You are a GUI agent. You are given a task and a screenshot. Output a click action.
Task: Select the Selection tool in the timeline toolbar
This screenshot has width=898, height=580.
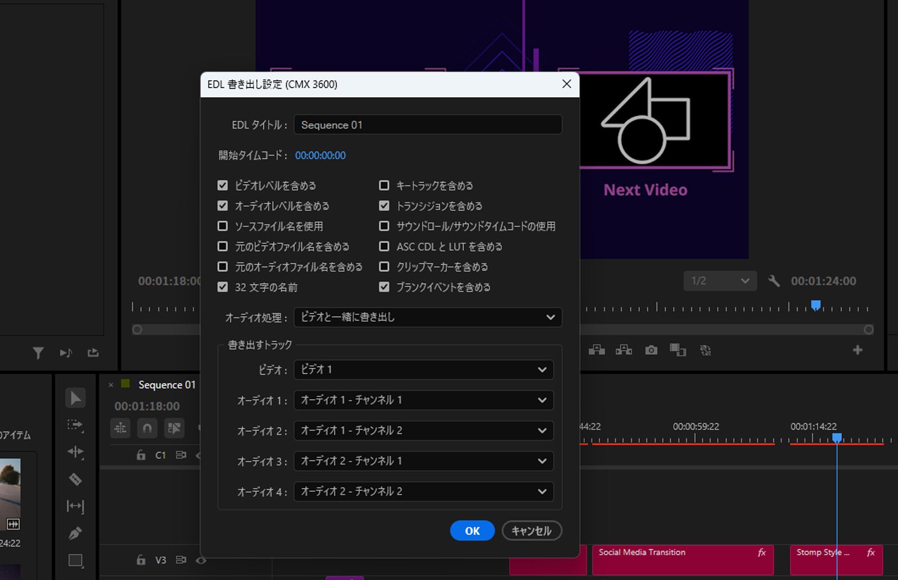pyautogui.click(x=76, y=398)
